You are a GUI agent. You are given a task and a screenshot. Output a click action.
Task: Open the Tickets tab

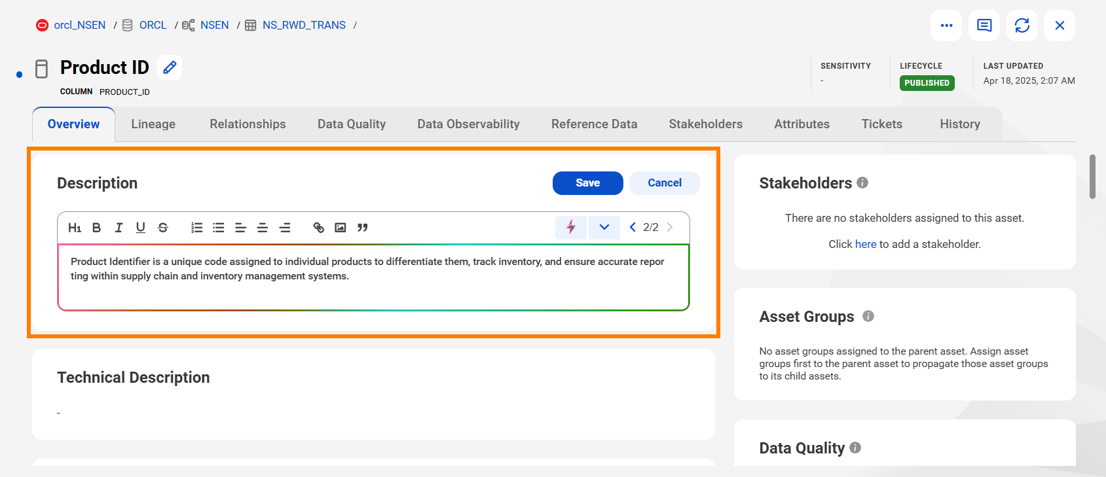pyautogui.click(x=881, y=124)
